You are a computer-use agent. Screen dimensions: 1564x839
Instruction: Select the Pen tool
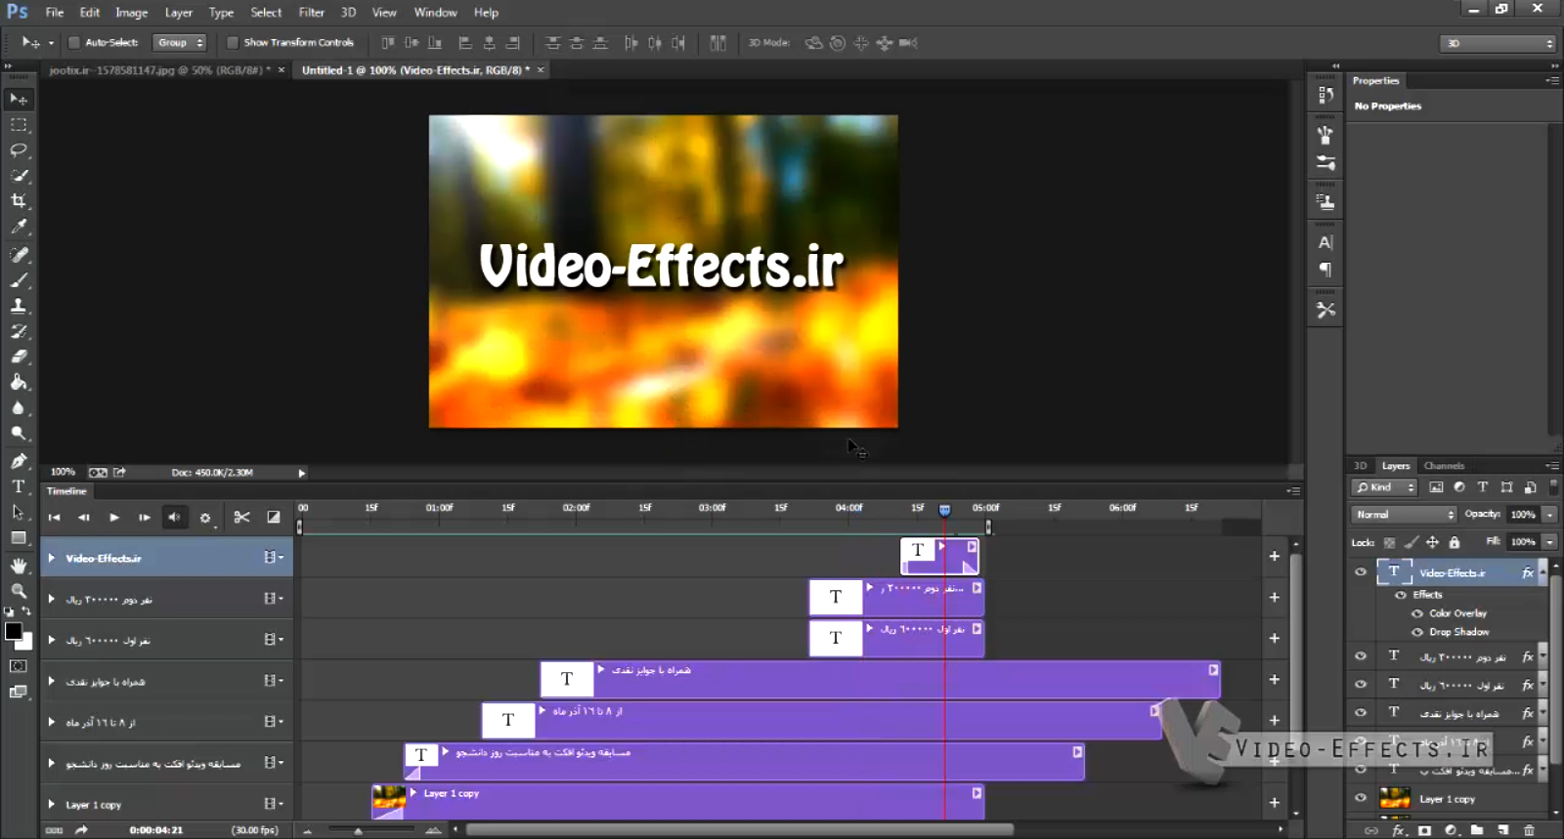[19, 461]
